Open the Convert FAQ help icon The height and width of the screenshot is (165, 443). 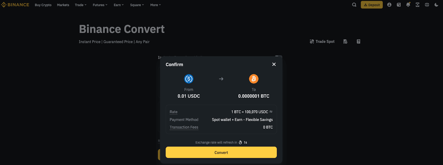pyautogui.click(x=358, y=42)
